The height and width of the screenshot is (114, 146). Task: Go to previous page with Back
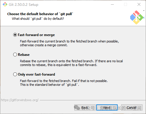(x=85, y=108)
